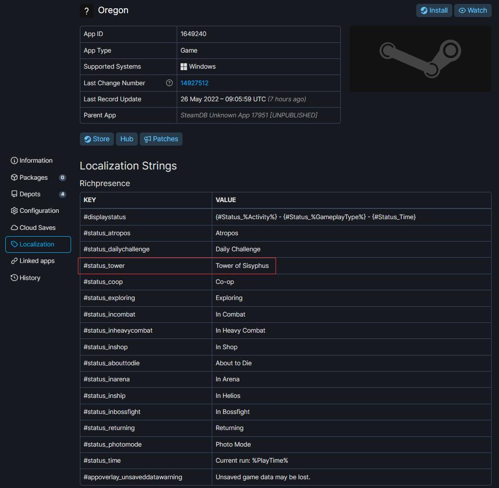This screenshot has width=499, height=488.
Task: Click the #status_inheavycombat key cell
Action: pos(146,331)
